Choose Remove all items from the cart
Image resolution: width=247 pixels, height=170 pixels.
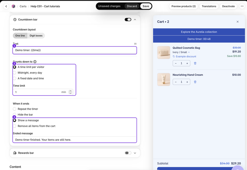(14, 126)
